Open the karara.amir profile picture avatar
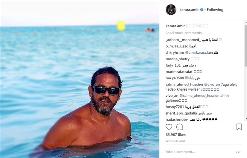247x158 pixels. 171,10
